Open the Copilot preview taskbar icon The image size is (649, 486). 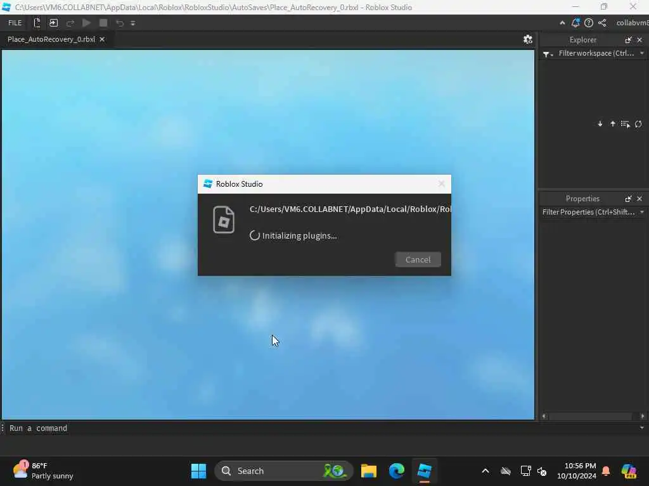click(x=629, y=471)
